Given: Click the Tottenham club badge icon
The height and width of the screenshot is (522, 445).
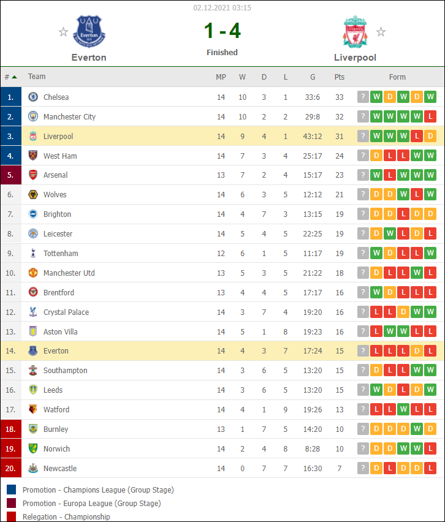Looking at the screenshot, I should (33, 253).
